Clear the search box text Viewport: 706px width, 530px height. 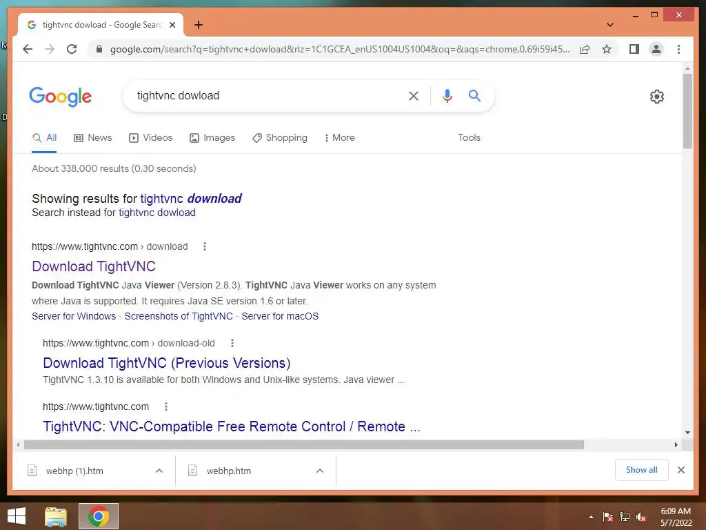pyautogui.click(x=414, y=95)
